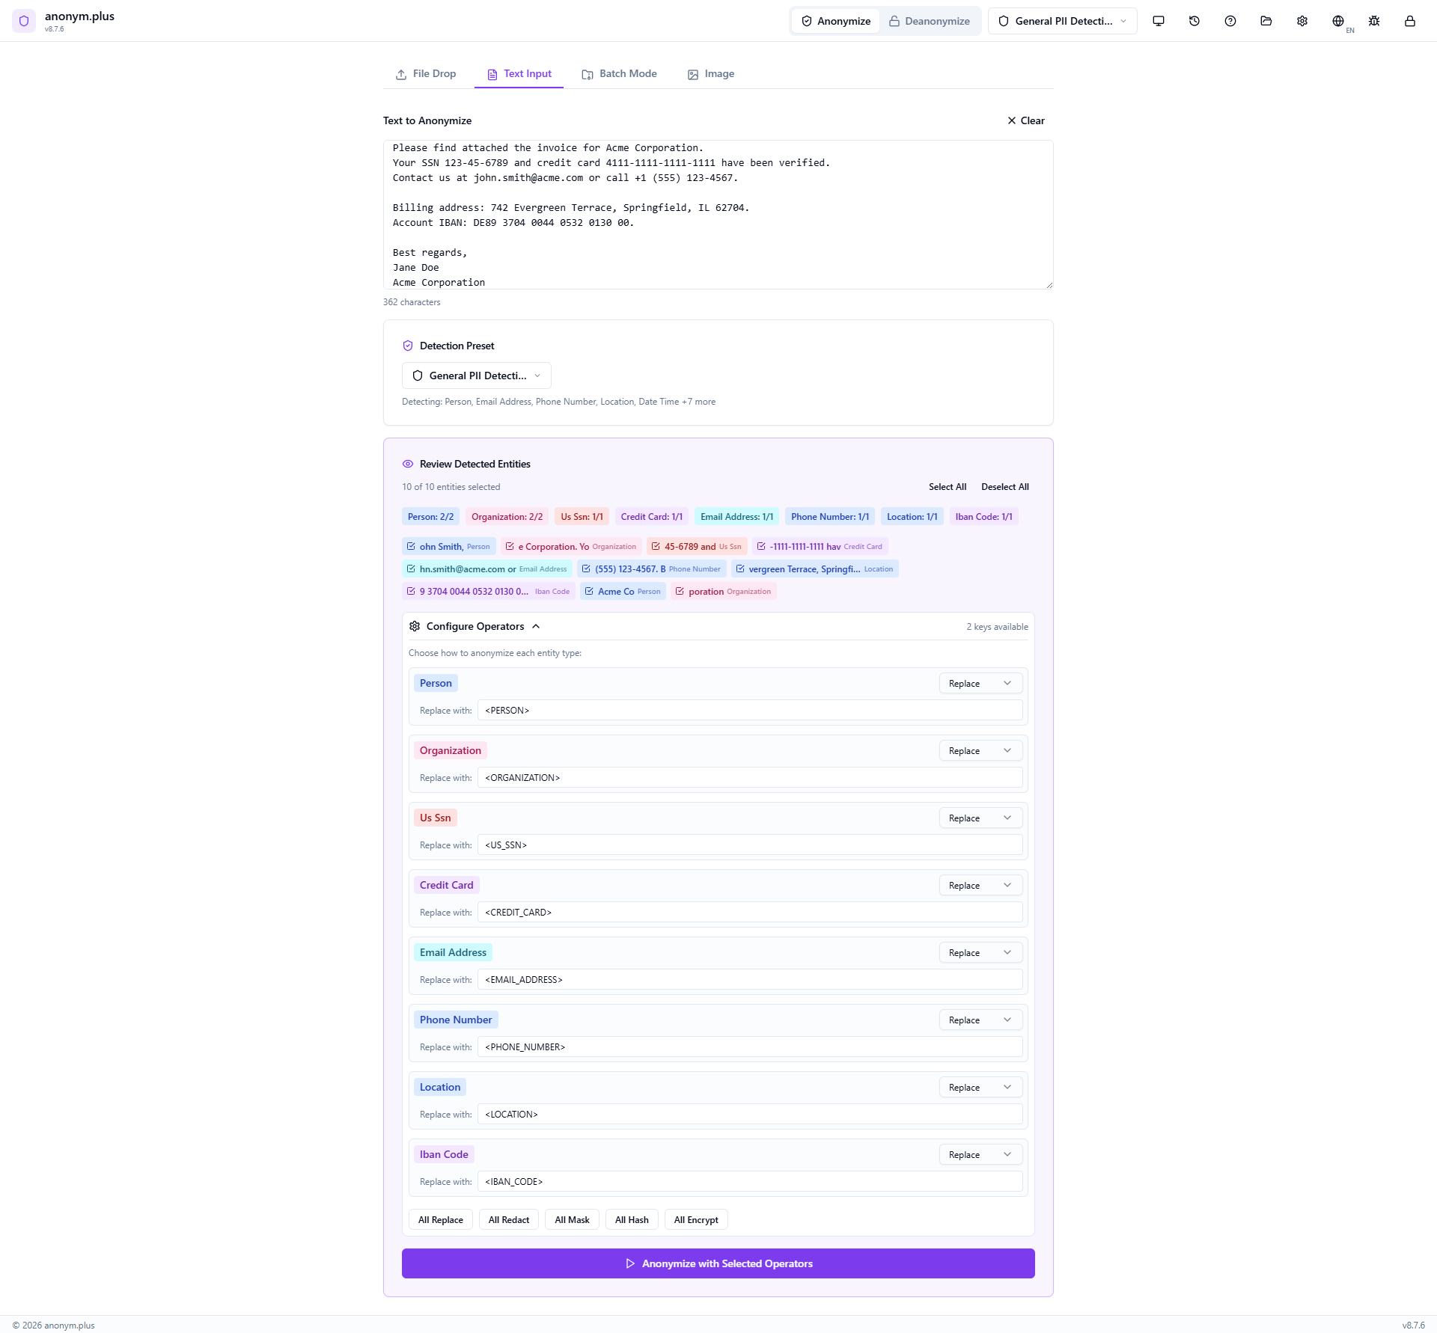
Task: Open the settings gear icon
Action: pyautogui.click(x=1302, y=21)
